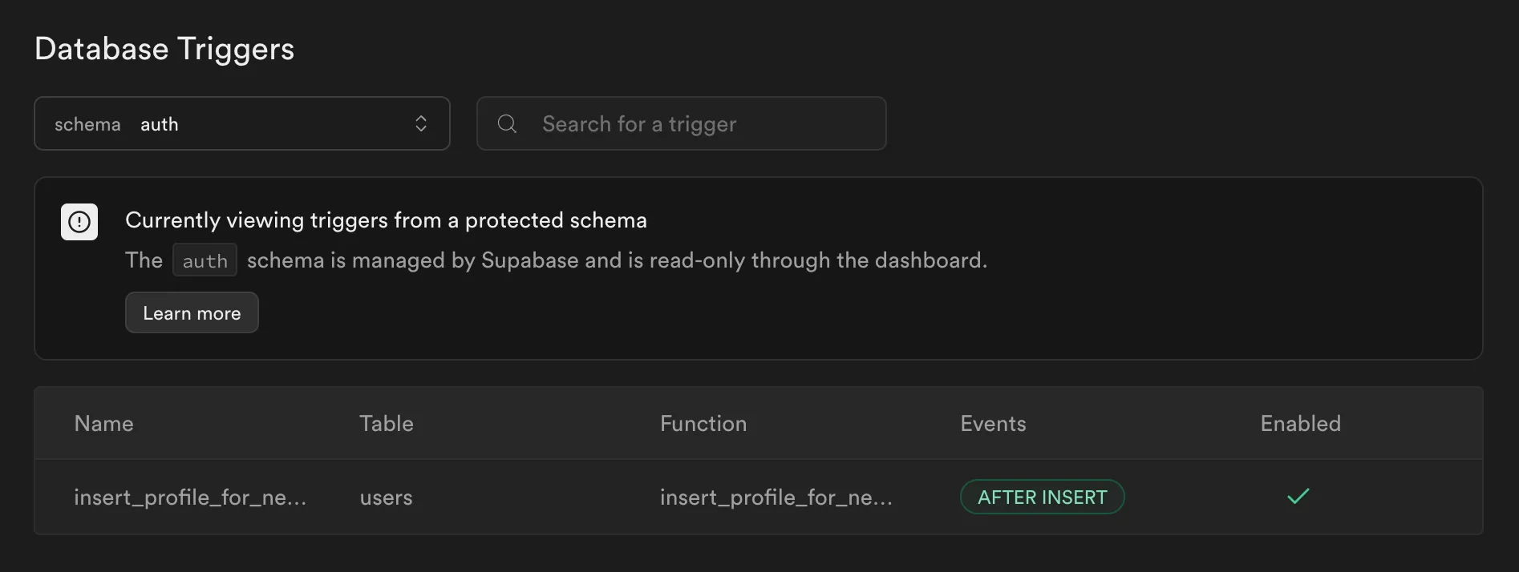The height and width of the screenshot is (572, 1519).
Task: Click the protected schema alert title
Action: click(386, 220)
